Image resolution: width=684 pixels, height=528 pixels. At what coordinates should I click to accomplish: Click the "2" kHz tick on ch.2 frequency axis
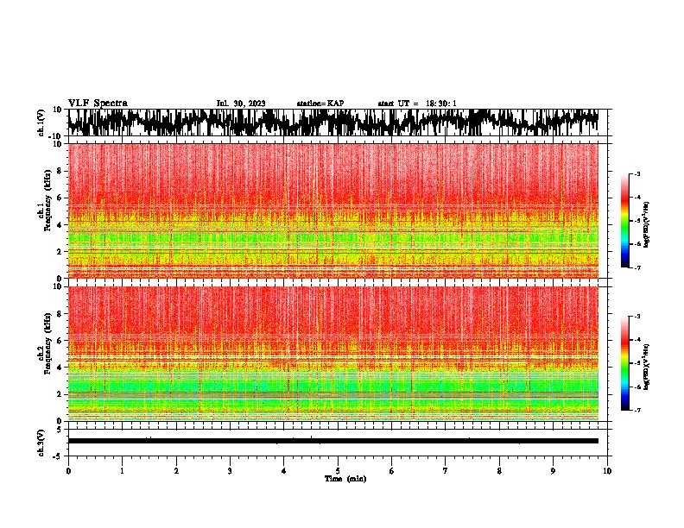coord(60,394)
